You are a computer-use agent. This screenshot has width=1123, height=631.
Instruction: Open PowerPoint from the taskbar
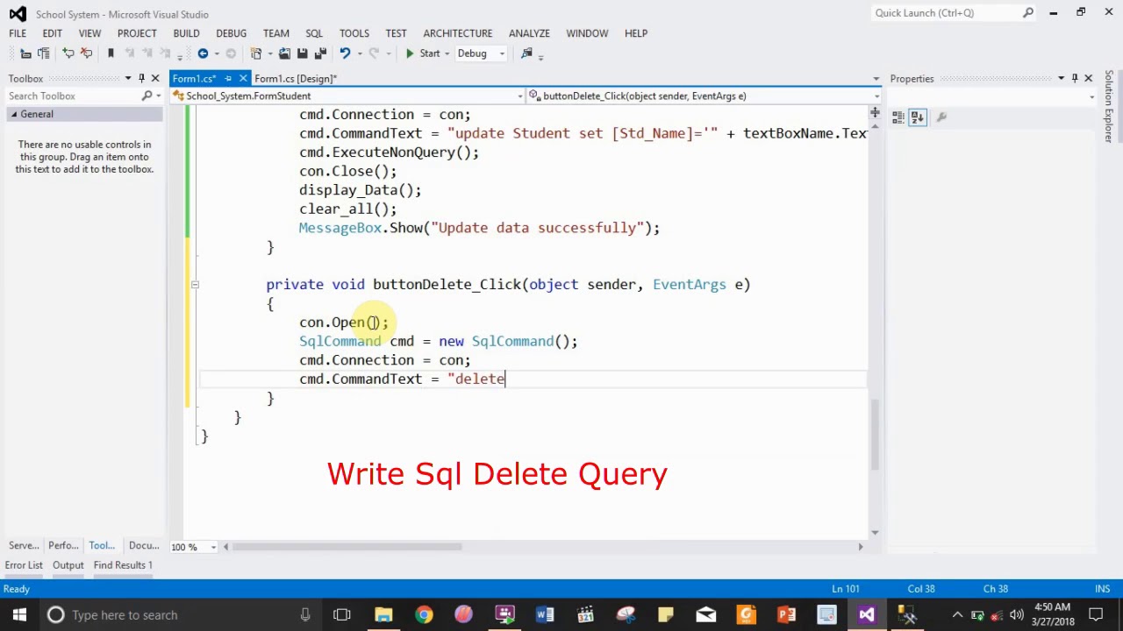point(786,614)
